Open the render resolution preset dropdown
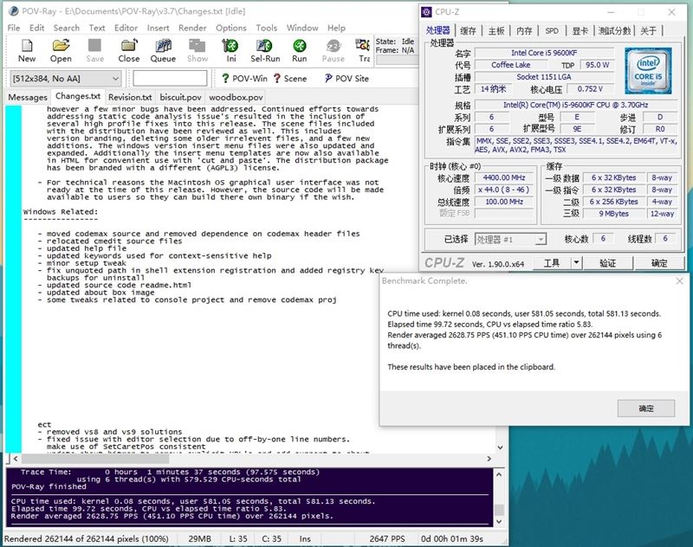 tap(66, 79)
